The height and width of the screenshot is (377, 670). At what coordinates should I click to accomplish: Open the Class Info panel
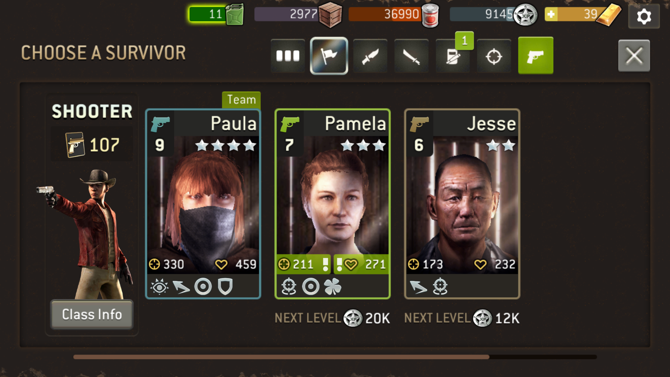point(92,314)
